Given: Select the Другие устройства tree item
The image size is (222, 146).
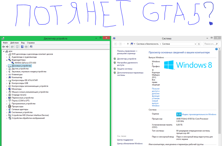Looking at the screenshot, I should pos(20,69).
